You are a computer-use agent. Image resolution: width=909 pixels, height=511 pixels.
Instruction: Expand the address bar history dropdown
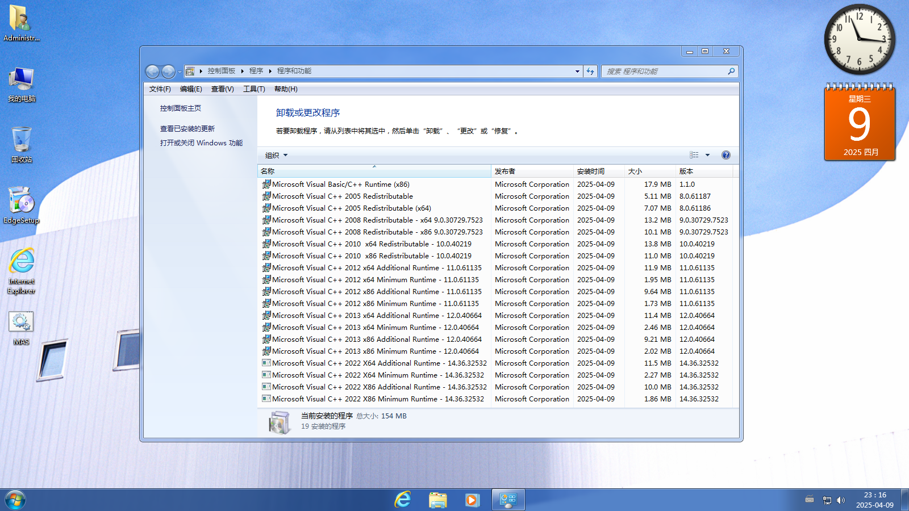click(x=577, y=72)
